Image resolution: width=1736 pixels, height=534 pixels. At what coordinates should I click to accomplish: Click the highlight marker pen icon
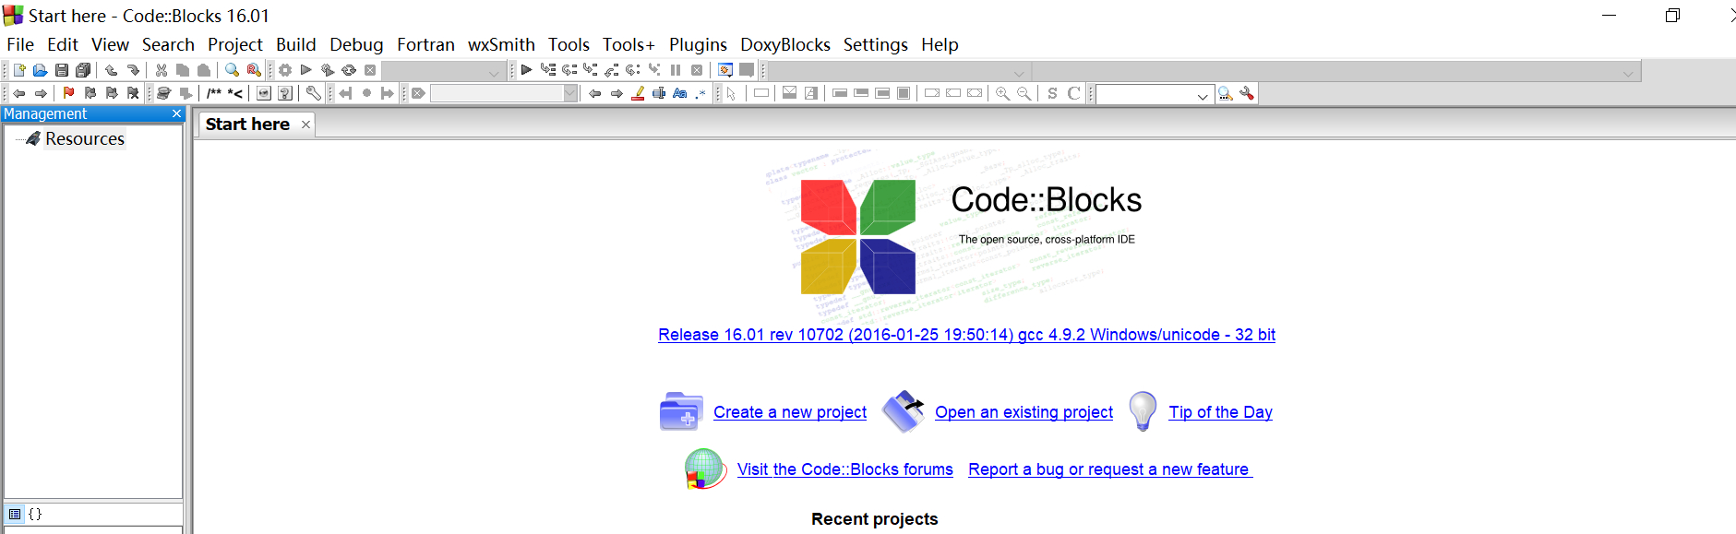[638, 93]
